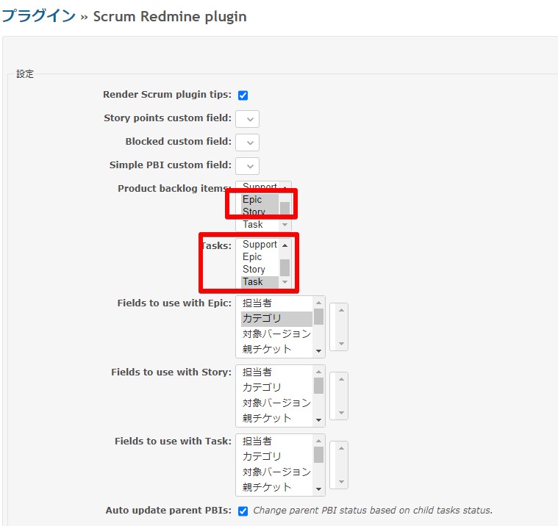Select Task in Product backlog items list
This screenshot has height=526, width=558.
(260, 224)
